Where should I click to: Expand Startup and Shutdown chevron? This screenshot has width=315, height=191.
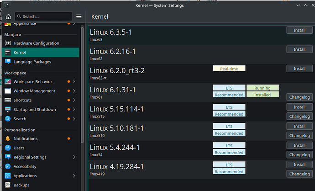[x=74, y=109]
